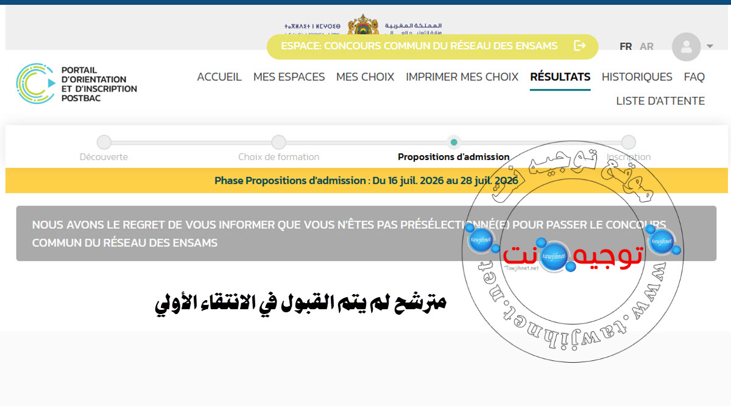Image resolution: width=731 pixels, height=406 pixels.
Task: Switch language to FR
Action: [x=626, y=46]
